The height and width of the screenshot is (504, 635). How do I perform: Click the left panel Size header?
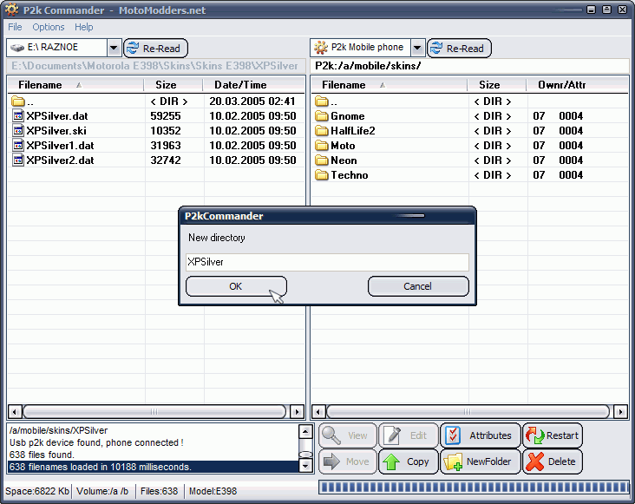(x=173, y=85)
